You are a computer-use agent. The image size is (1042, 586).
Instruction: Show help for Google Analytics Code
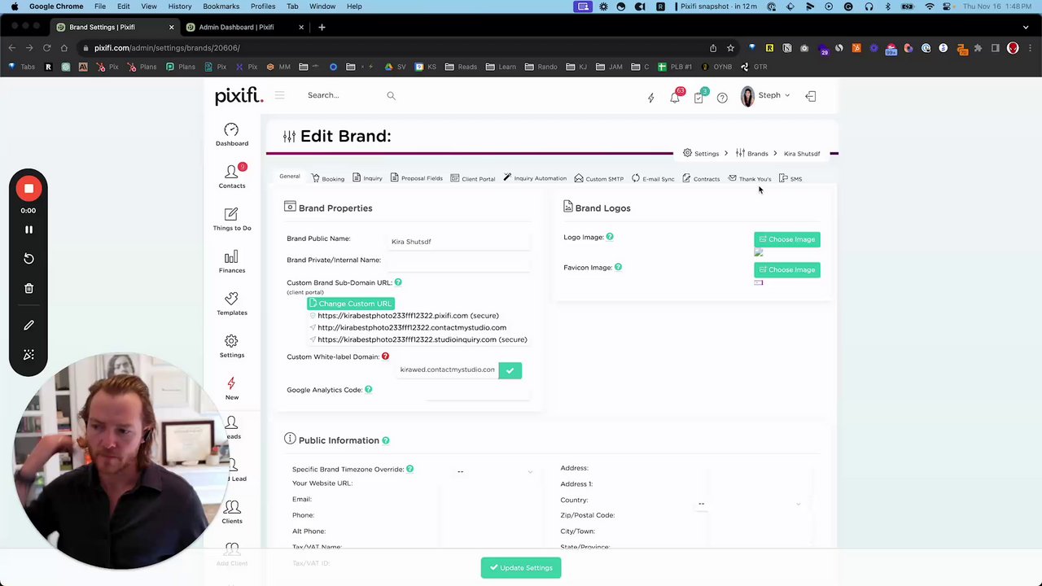[368, 390]
